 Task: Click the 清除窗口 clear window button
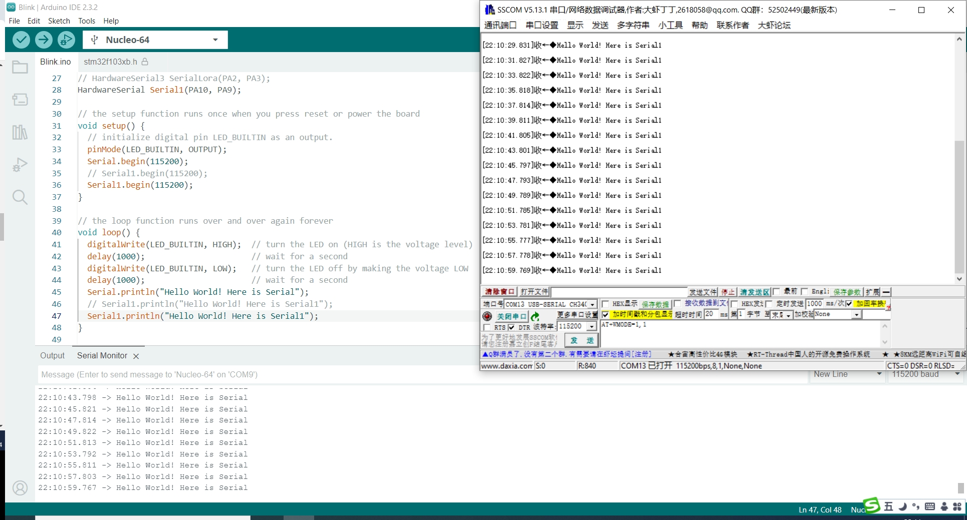[x=500, y=292]
